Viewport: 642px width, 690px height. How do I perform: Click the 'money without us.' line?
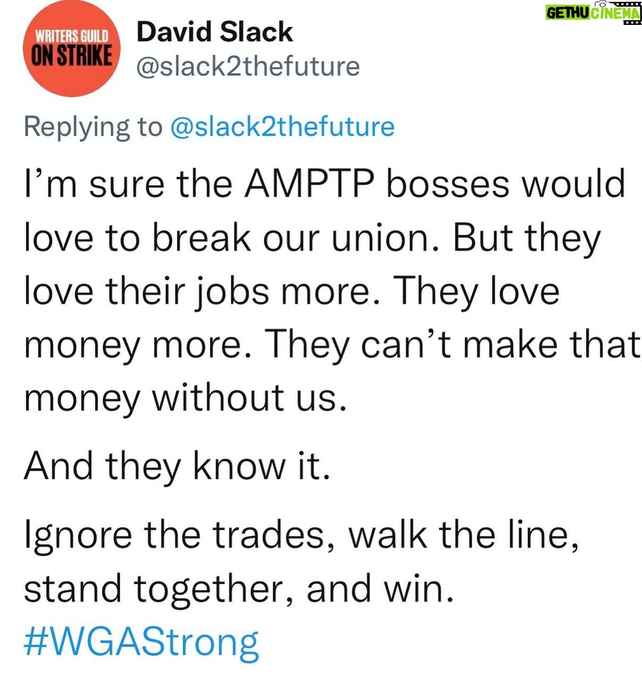tap(185, 399)
